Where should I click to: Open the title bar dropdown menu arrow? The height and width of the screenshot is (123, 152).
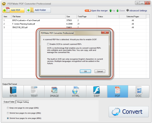click(138, 3)
